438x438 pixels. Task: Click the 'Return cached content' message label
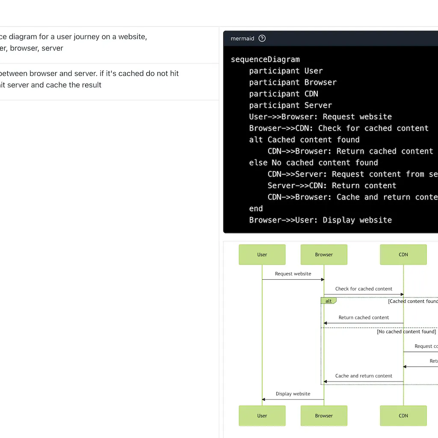(364, 317)
